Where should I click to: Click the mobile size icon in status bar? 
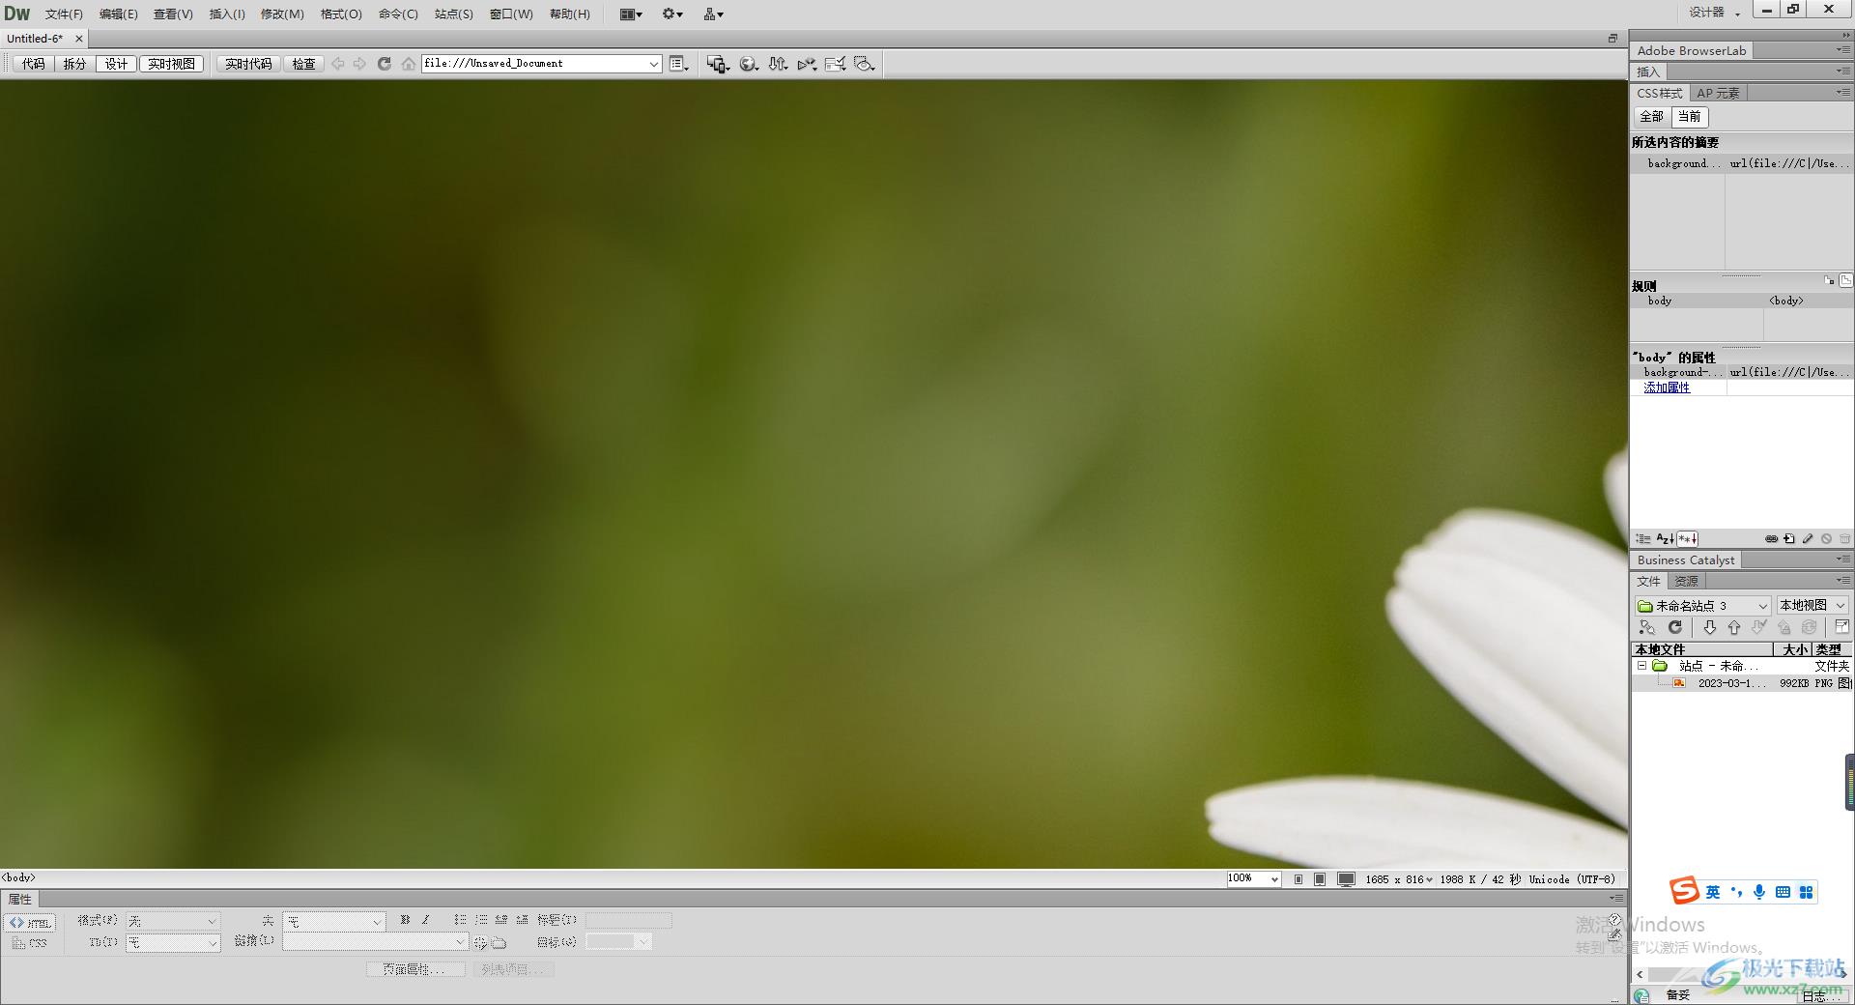click(1298, 879)
